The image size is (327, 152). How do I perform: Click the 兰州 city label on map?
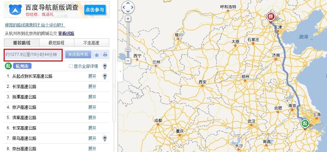coord(156,62)
